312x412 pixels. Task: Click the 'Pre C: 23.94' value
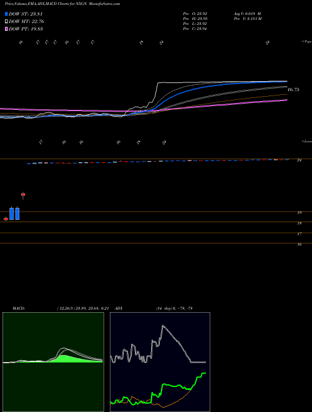tap(195, 29)
